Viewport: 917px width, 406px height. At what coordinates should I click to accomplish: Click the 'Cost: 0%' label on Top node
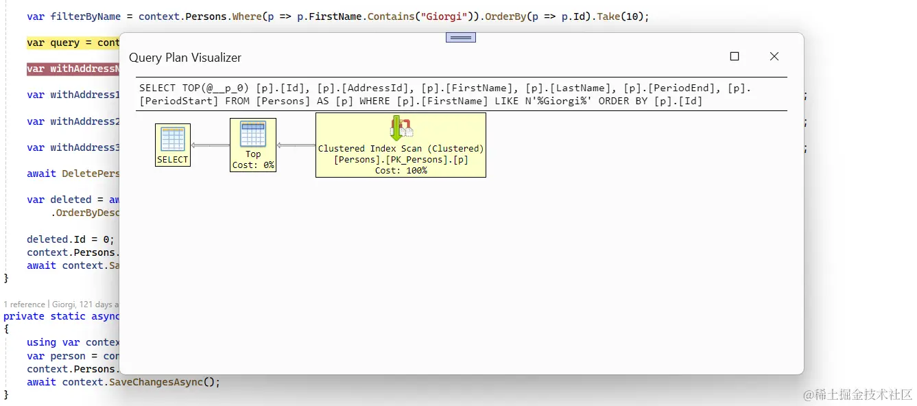(252, 165)
